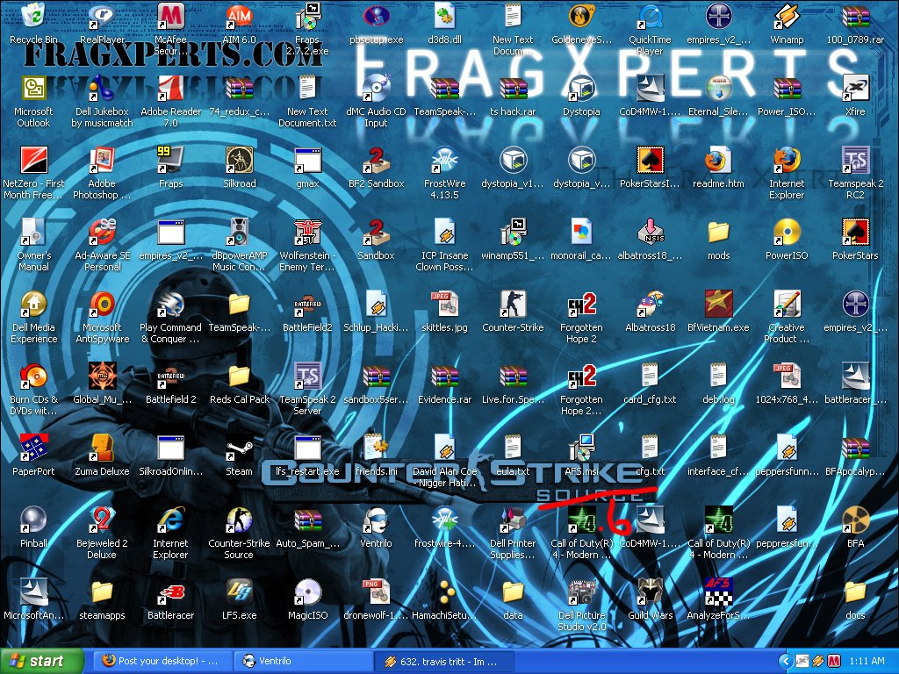
Task: Open the Steam desktop shortcut
Action: click(x=239, y=448)
